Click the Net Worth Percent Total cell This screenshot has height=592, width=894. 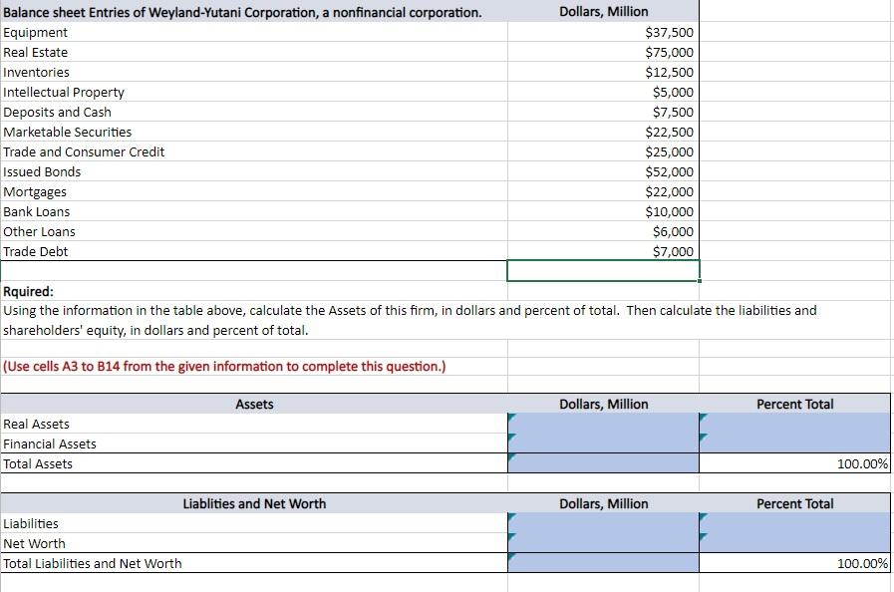(794, 543)
